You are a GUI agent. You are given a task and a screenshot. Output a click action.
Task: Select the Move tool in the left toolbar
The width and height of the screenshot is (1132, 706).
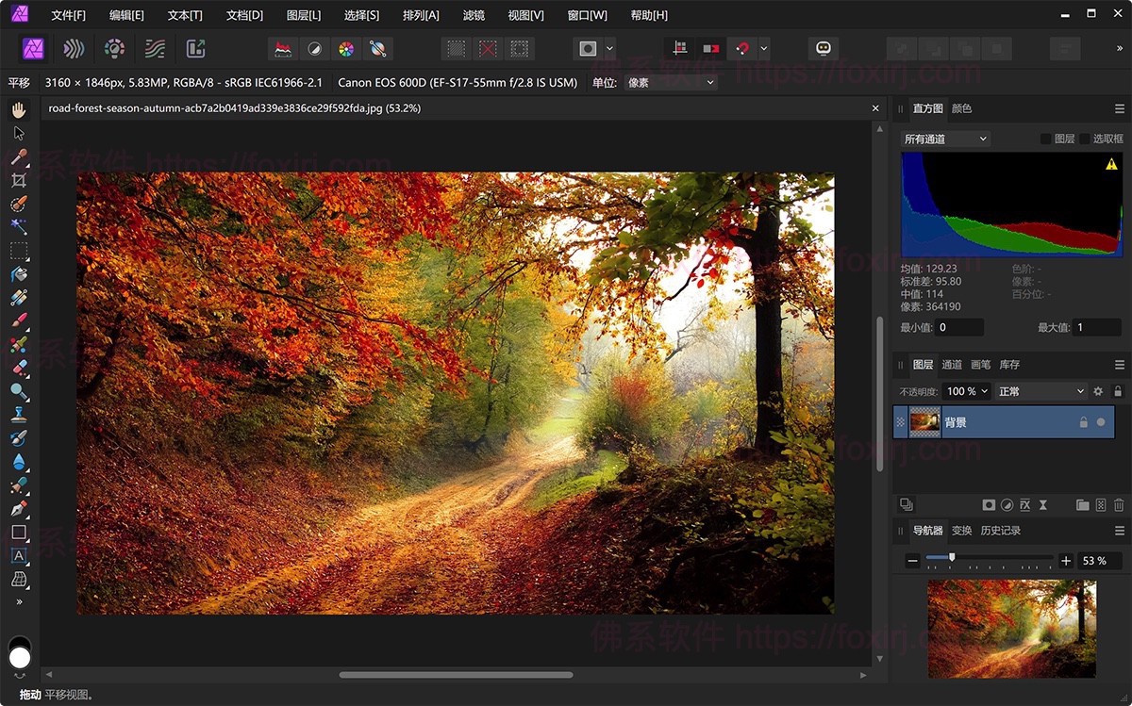pyautogui.click(x=19, y=133)
